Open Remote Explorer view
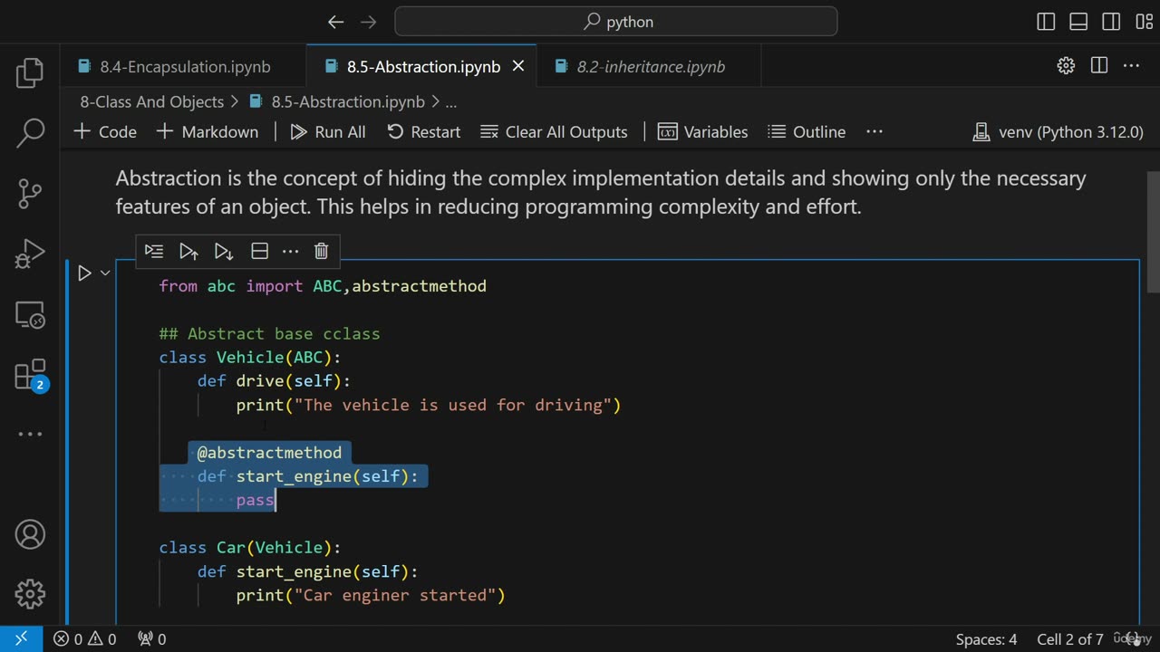1160x652 pixels. click(30, 314)
